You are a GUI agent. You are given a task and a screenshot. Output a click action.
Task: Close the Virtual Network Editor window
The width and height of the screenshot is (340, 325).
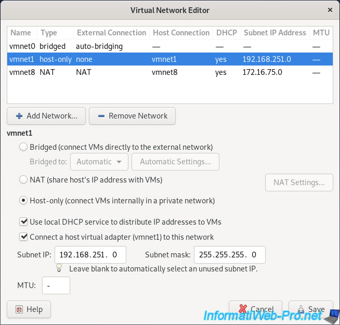click(331, 9)
